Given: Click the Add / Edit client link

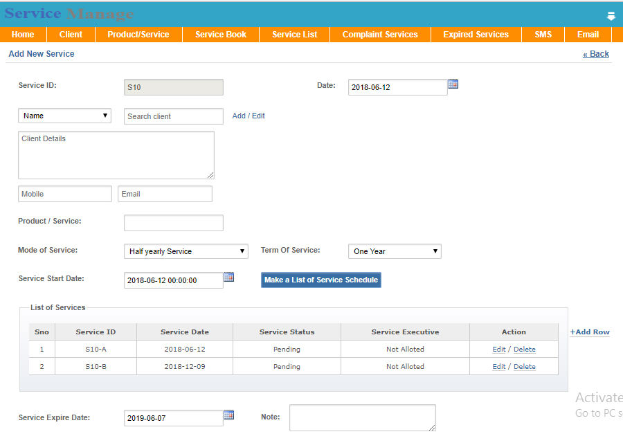Looking at the screenshot, I should click(x=249, y=116).
